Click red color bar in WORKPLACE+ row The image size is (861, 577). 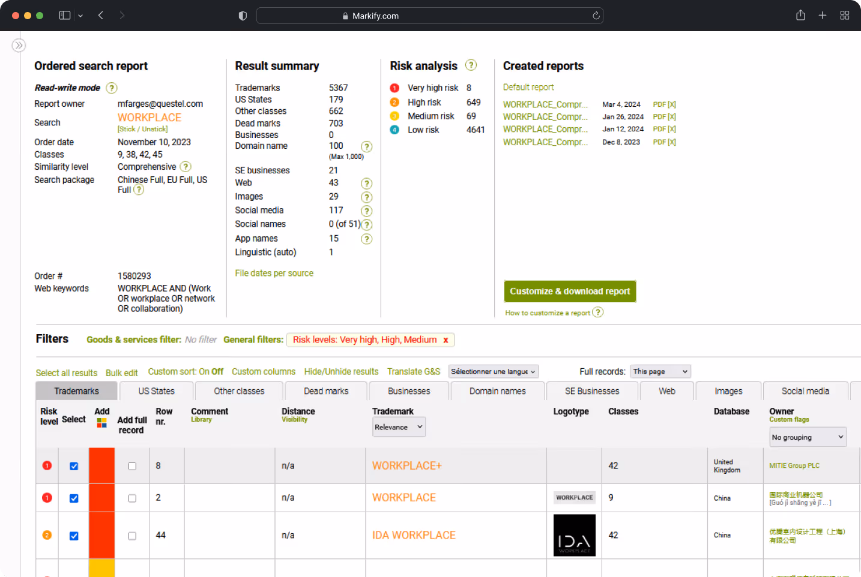click(x=102, y=465)
